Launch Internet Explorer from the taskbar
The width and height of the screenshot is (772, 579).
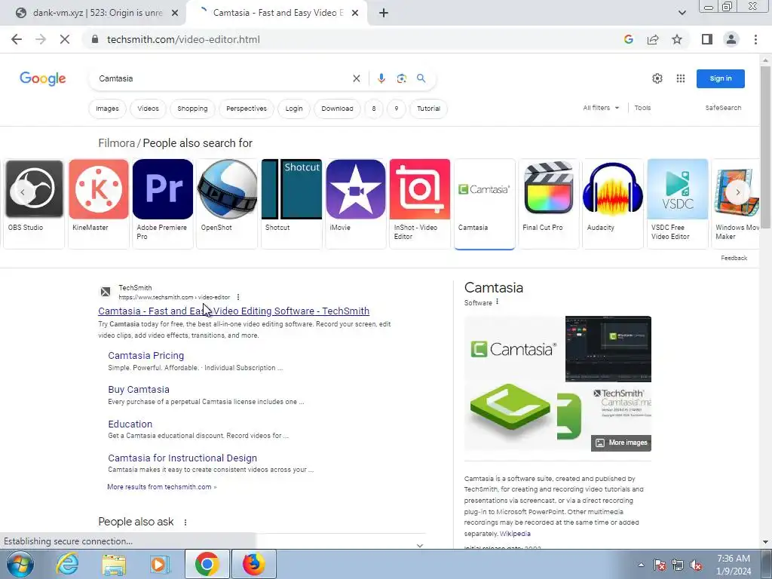67,564
